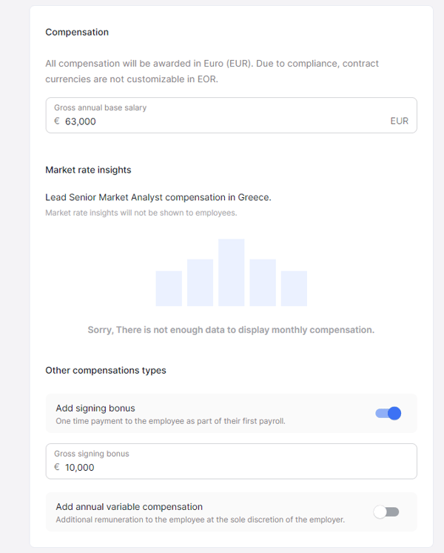Click the Add annual variable compensation label
Screen dimensions: 444x553
click(x=129, y=507)
